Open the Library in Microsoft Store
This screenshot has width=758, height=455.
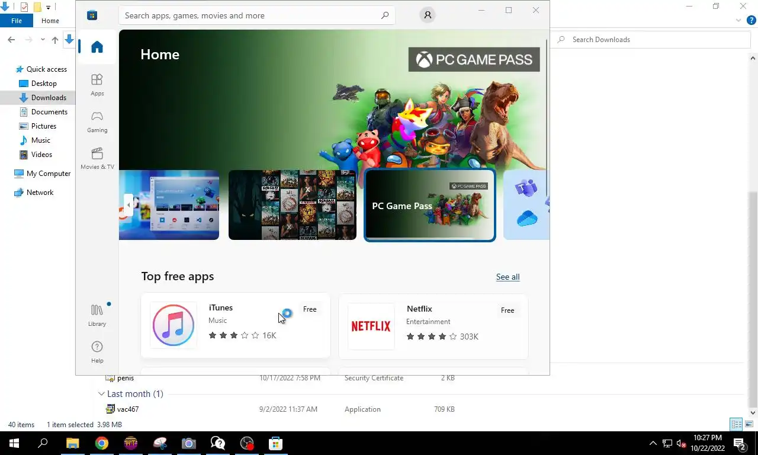tap(97, 315)
